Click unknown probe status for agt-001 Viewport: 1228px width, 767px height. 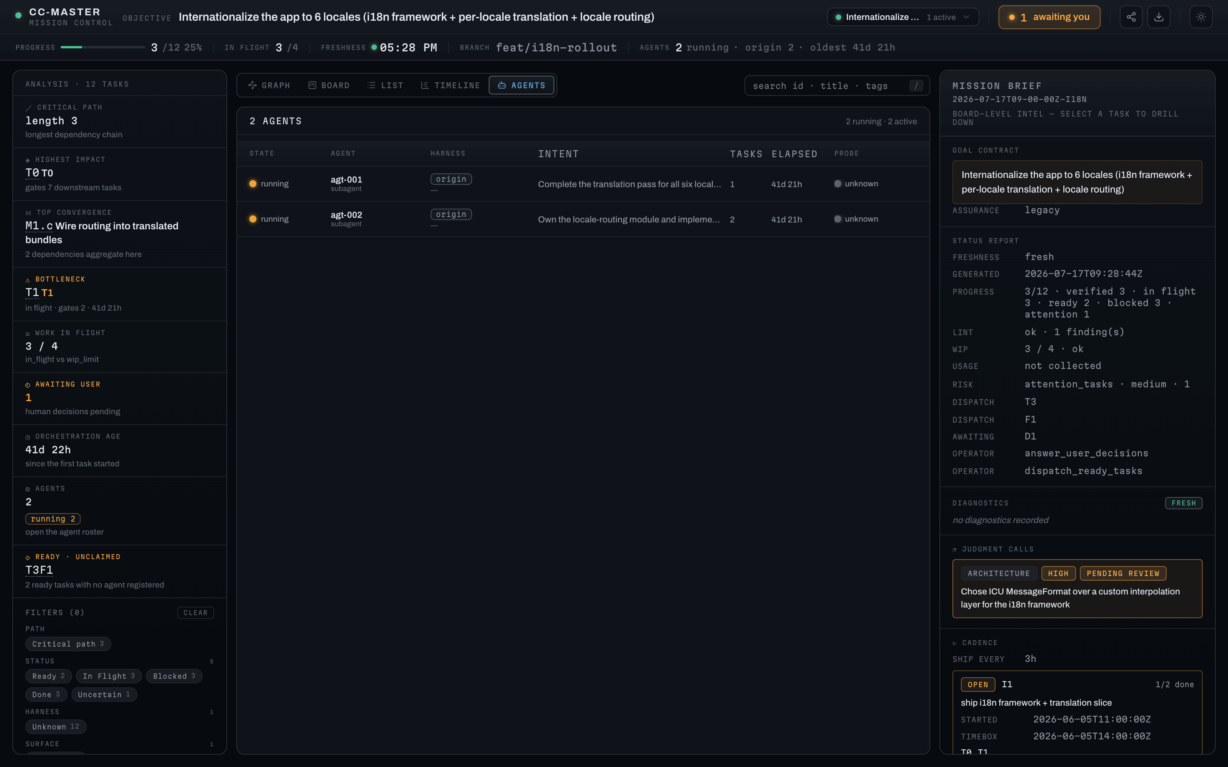point(856,184)
